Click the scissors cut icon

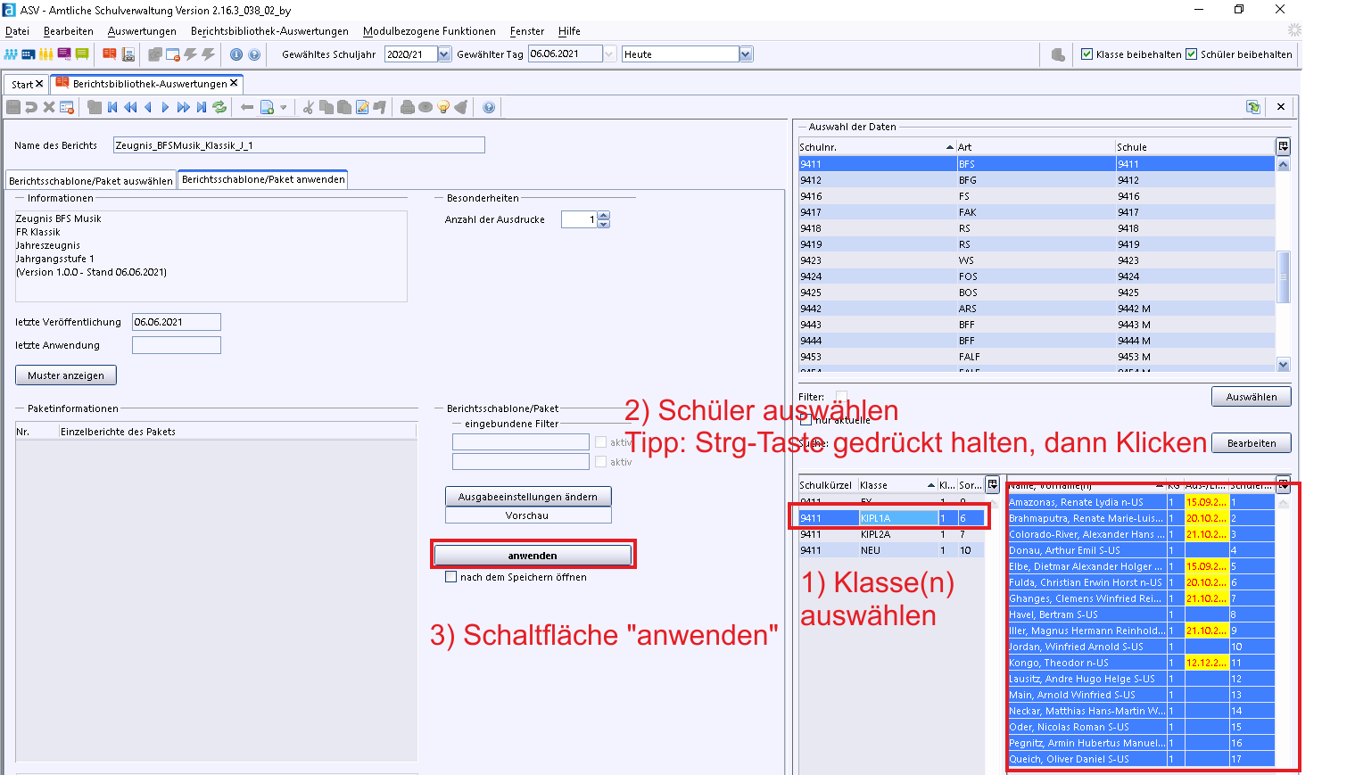(x=308, y=107)
